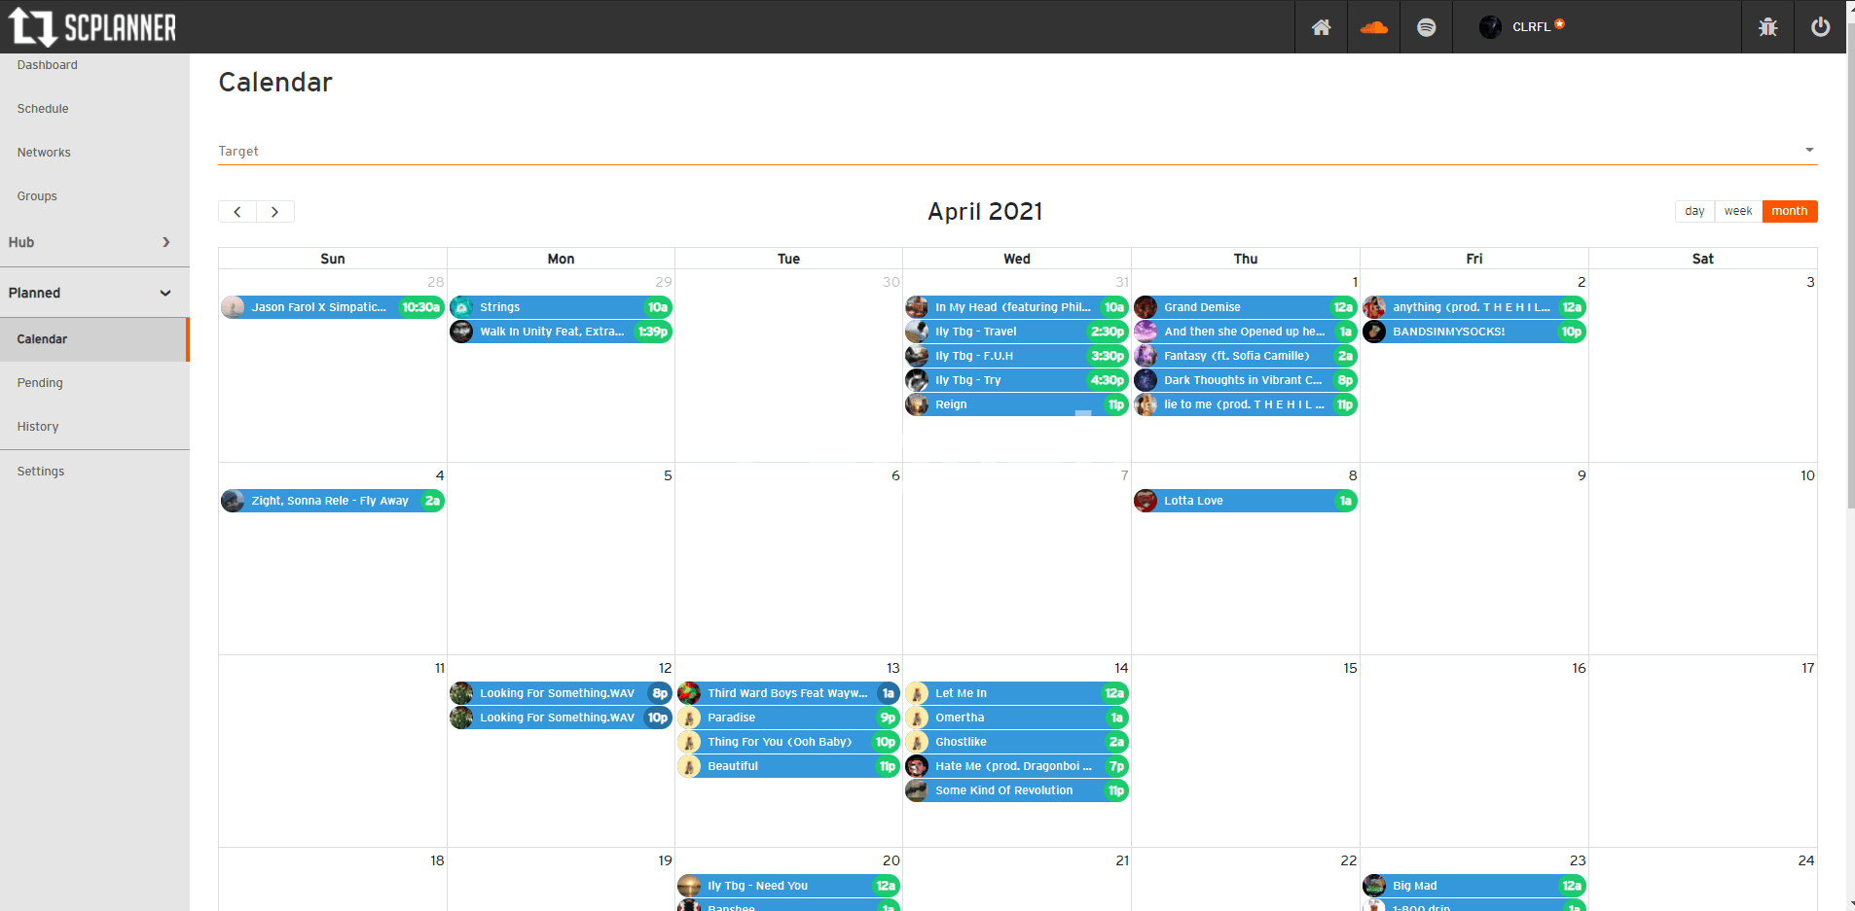Click the home icon in top bar
This screenshot has width=1855, height=911.
point(1321,27)
